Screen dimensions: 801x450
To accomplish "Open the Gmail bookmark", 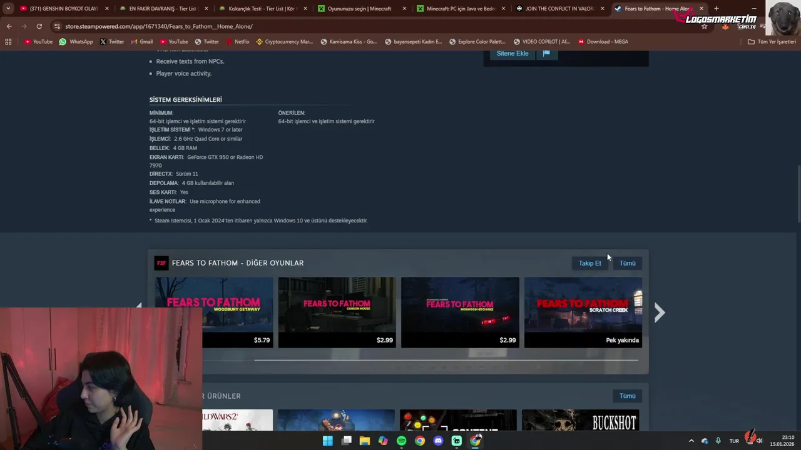I will (x=141, y=42).
